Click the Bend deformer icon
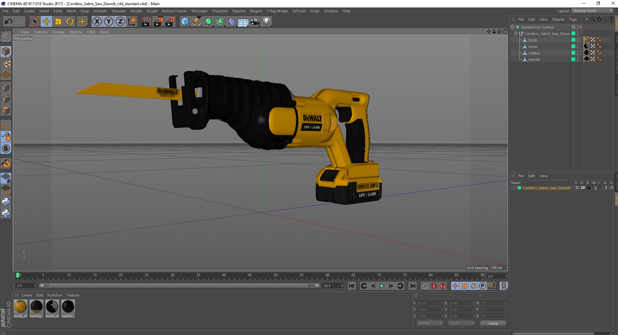 [232, 22]
